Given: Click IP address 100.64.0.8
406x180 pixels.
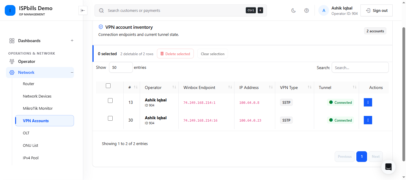Looking at the screenshot, I should 249,103.
